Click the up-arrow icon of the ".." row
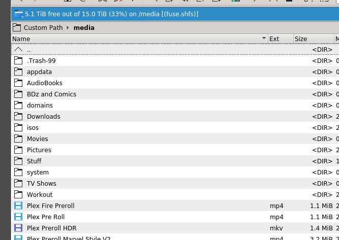This screenshot has height=240, width=339. point(18,49)
